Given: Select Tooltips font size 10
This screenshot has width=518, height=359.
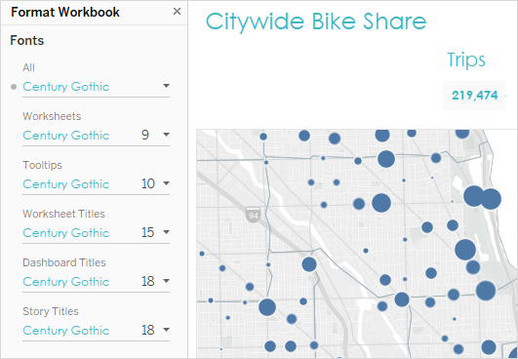Looking at the screenshot, I should pyautogui.click(x=148, y=183).
